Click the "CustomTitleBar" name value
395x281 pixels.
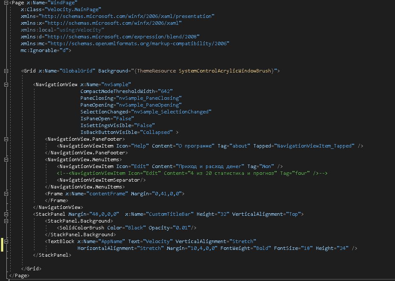tap(170, 214)
